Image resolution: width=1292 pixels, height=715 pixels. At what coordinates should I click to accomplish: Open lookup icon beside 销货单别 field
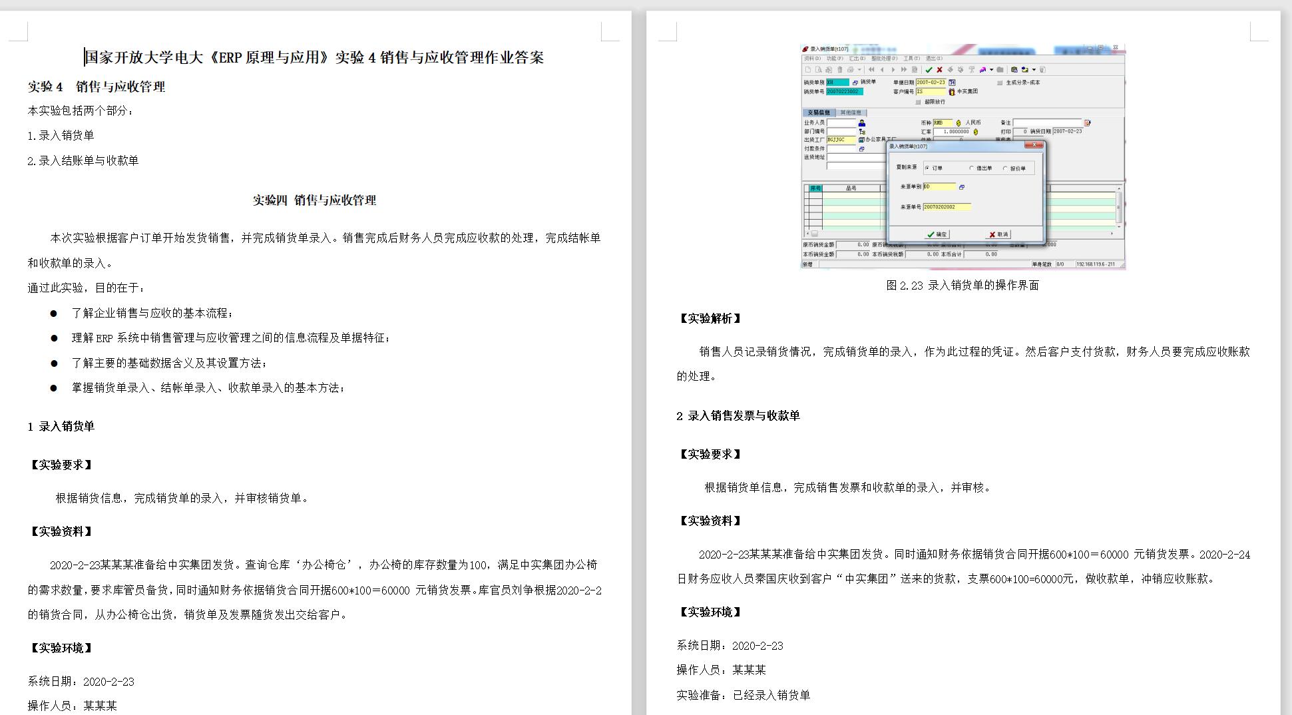point(855,83)
